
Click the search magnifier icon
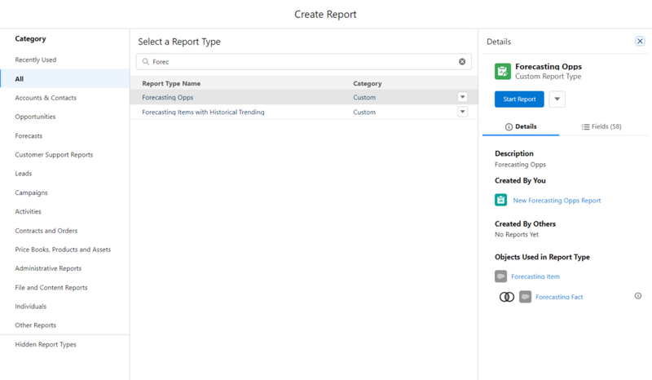pyautogui.click(x=146, y=62)
